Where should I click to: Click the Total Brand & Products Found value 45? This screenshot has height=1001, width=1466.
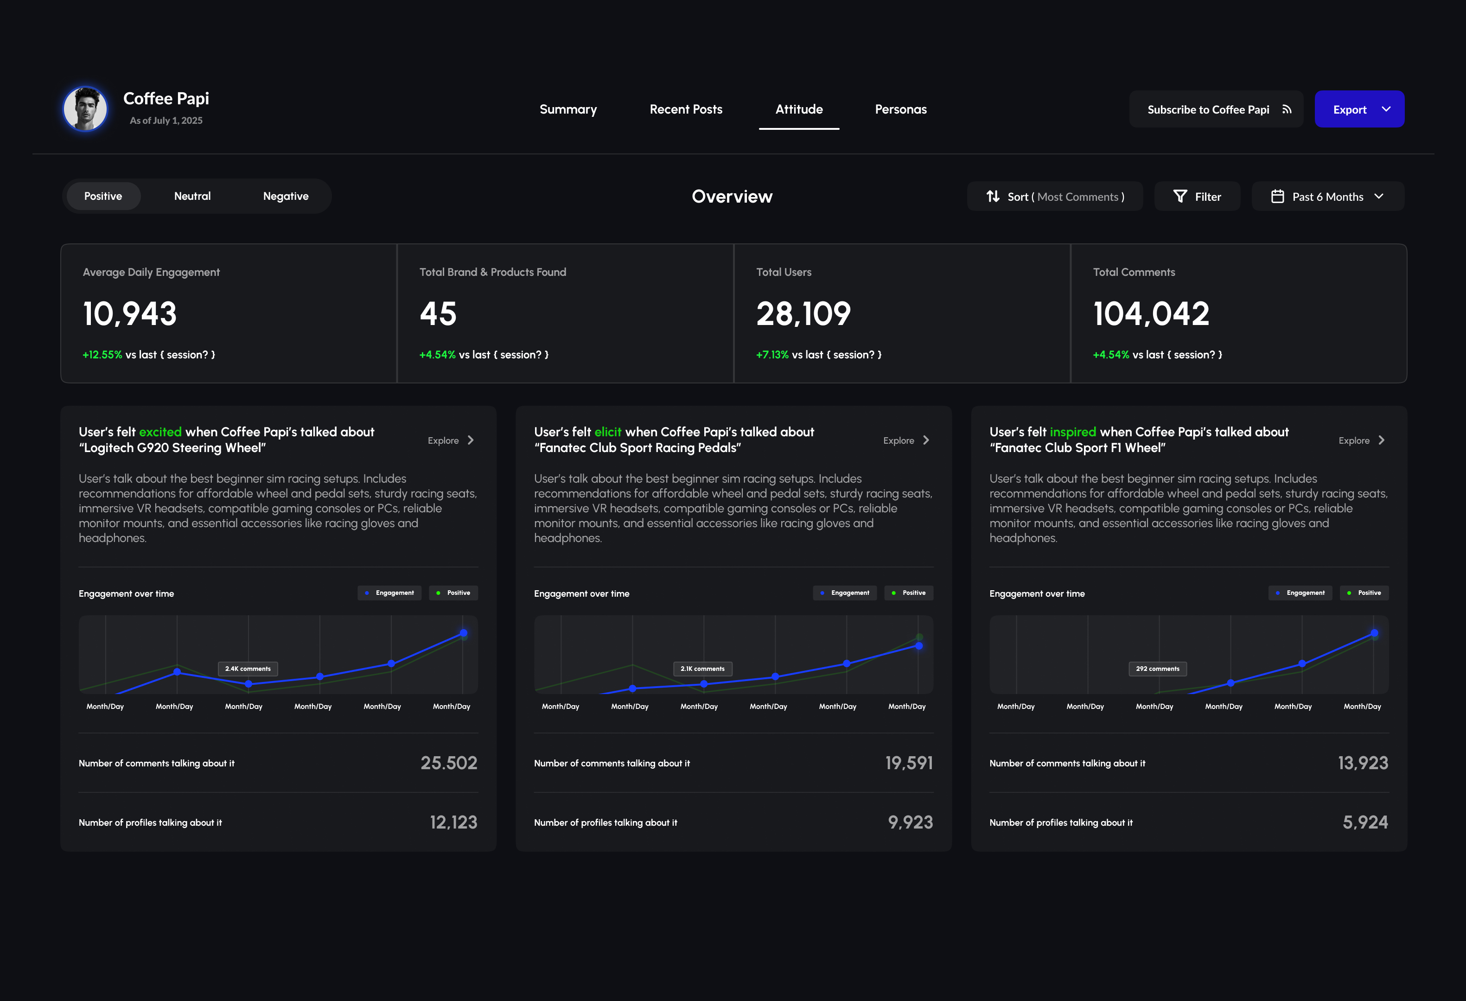pyautogui.click(x=438, y=314)
